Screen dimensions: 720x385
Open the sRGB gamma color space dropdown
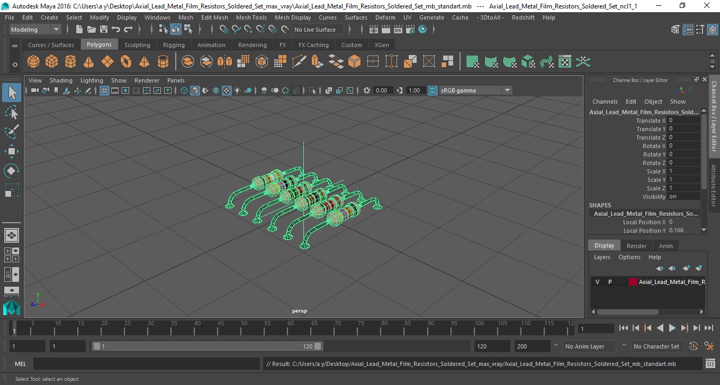[x=475, y=90]
